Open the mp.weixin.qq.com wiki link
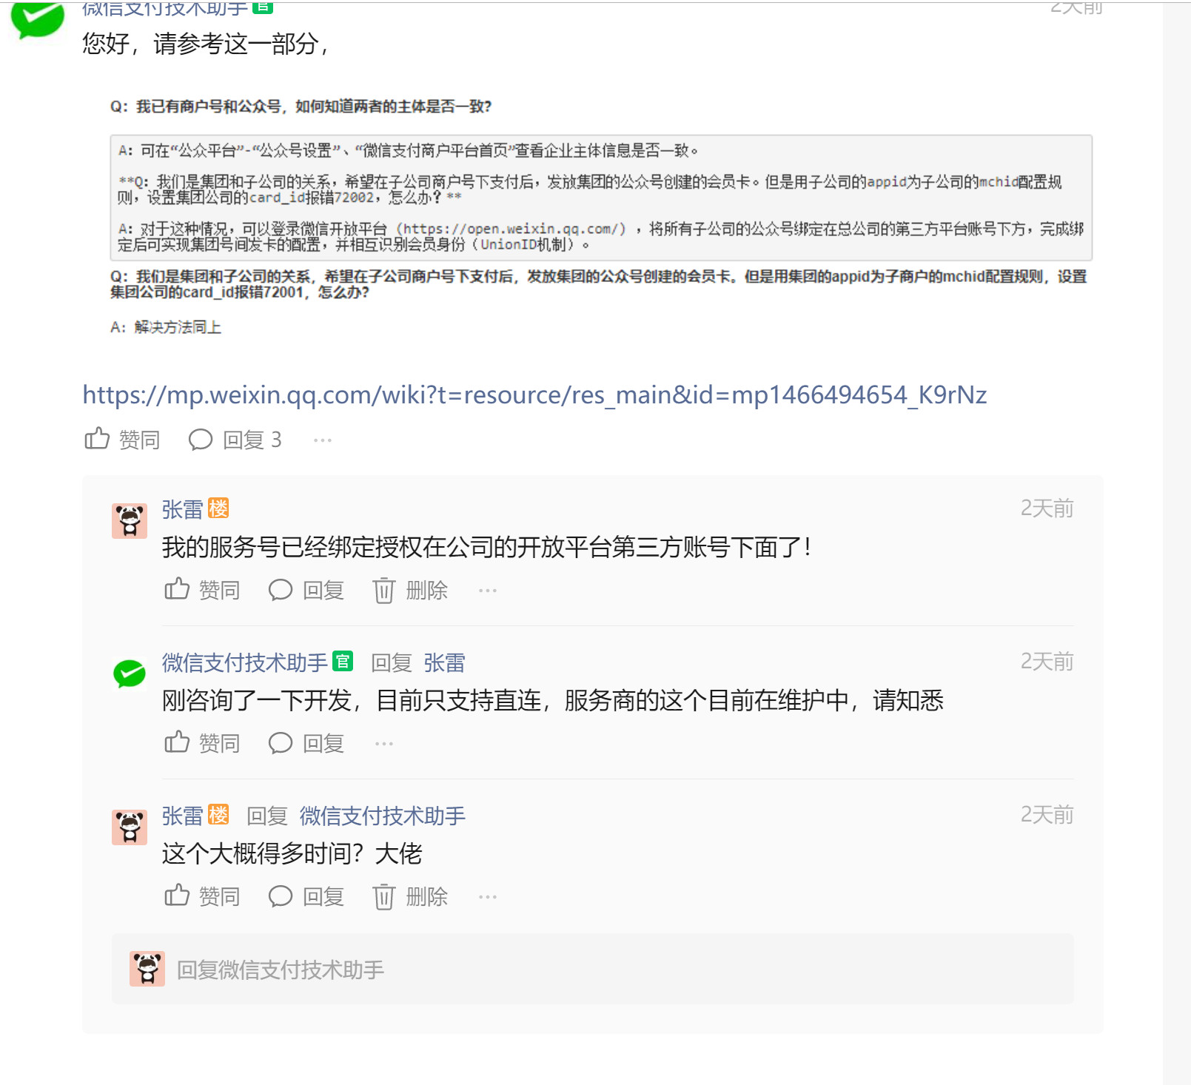The image size is (1191, 1085). point(534,395)
